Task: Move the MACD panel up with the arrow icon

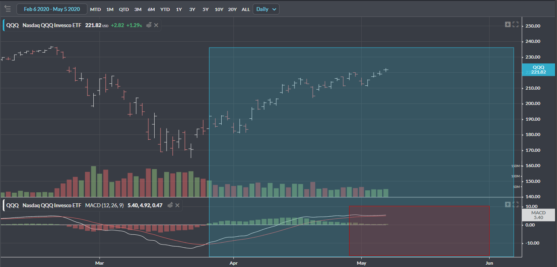Action: (508, 204)
